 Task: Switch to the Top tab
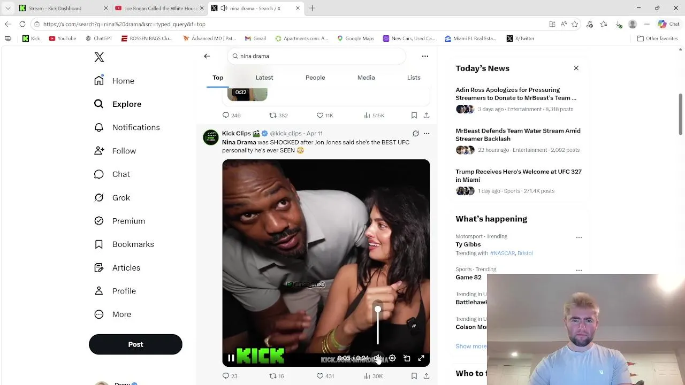(x=218, y=78)
